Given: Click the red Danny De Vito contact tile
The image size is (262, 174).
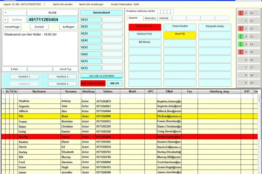Looking at the screenshot, I should coord(145,27).
